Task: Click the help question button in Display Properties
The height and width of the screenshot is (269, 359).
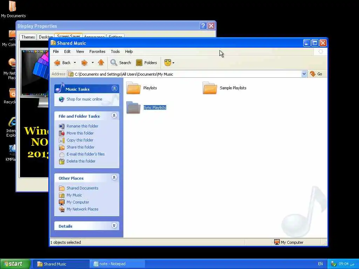Action: click(203, 26)
